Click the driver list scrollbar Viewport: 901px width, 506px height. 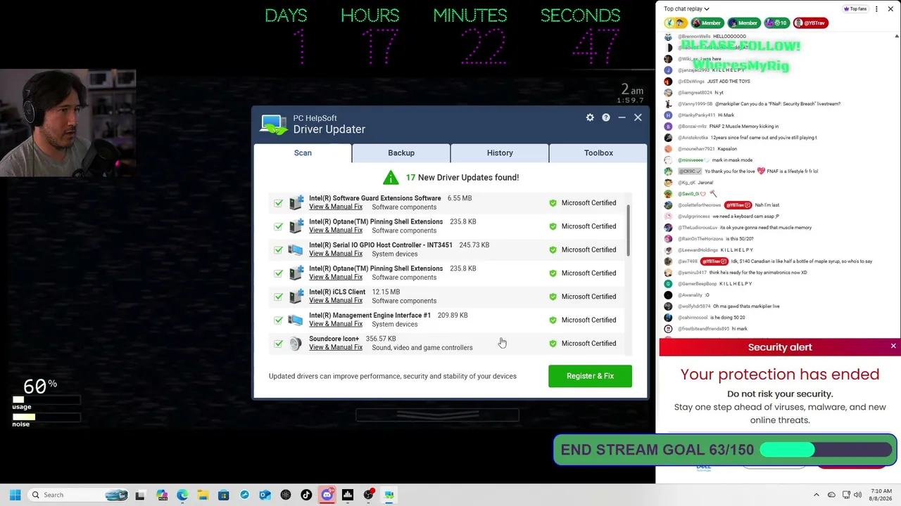pyautogui.click(x=628, y=231)
